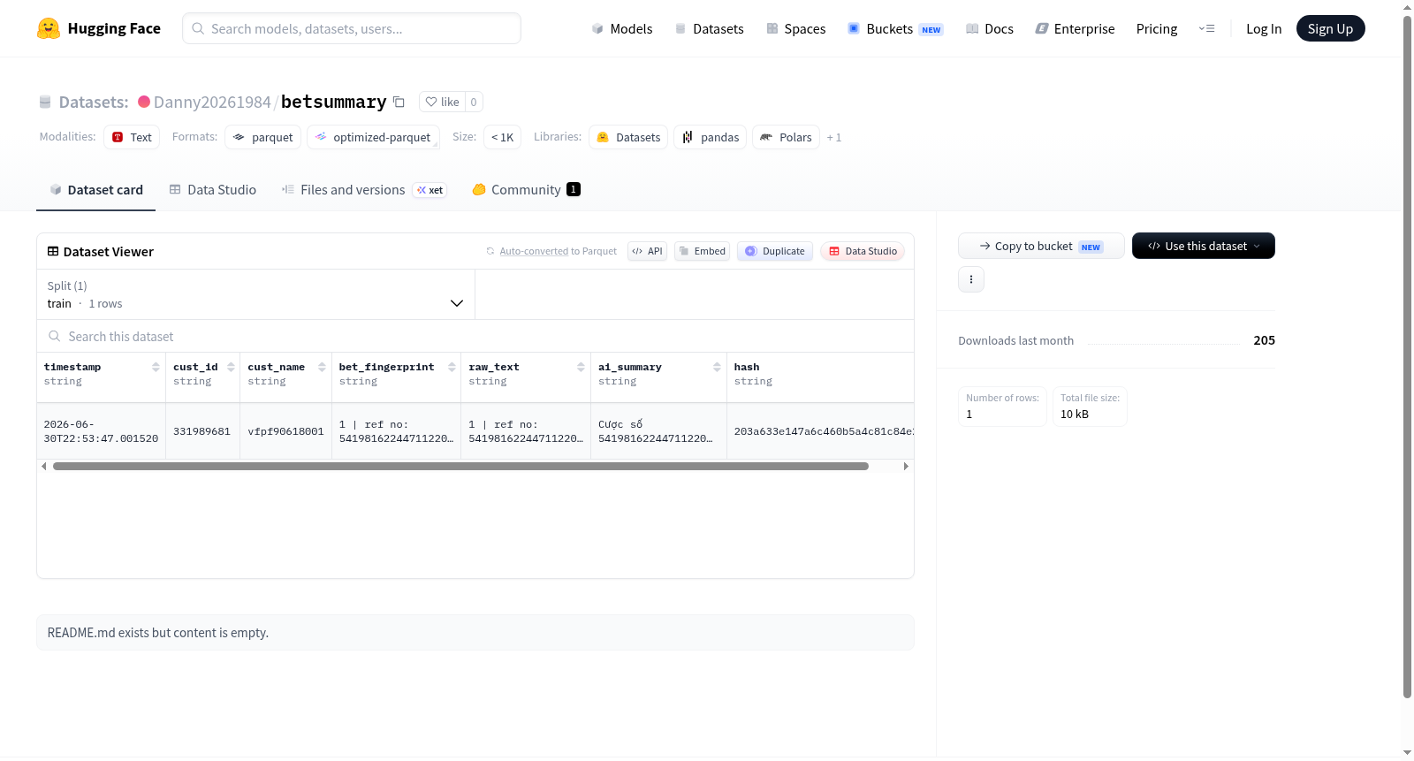Sort the timestamp column
Viewport: 1414px width, 761px height.
pyautogui.click(x=156, y=367)
